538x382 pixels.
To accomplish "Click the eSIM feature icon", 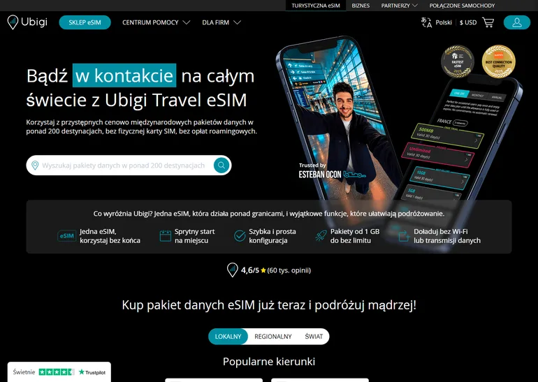I will click(x=66, y=236).
